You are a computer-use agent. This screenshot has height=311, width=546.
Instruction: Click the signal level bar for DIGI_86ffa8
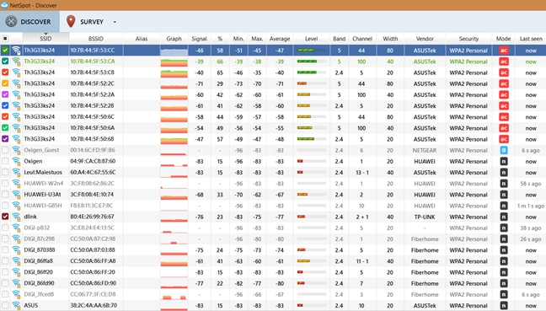(x=311, y=261)
